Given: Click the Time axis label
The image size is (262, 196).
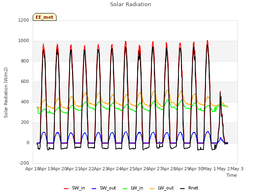Looking at the screenshot, I should click(x=232, y=175).
